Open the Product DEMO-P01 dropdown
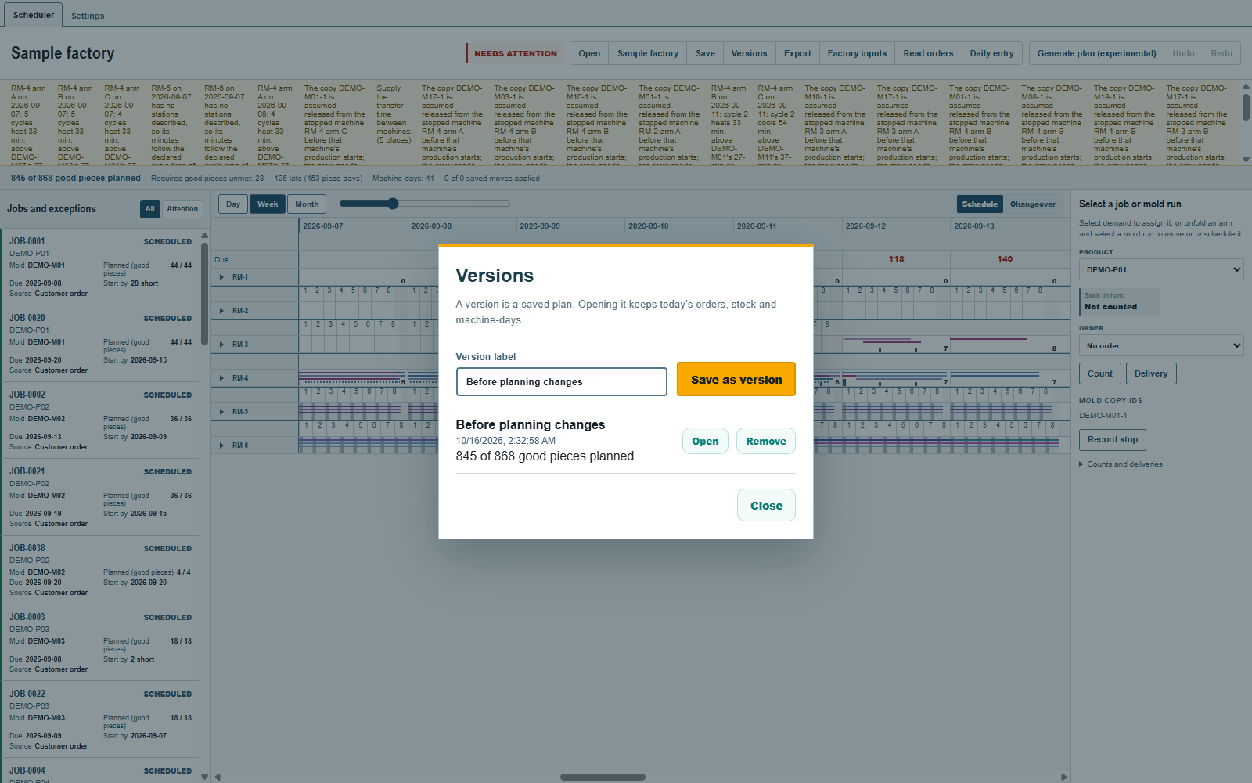The image size is (1252, 783). tap(1161, 269)
